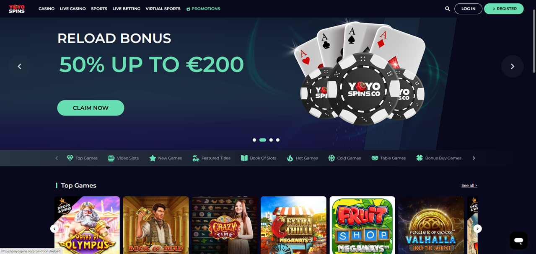Go to the previous banner slide
The width and height of the screenshot is (536, 254).
(x=19, y=67)
